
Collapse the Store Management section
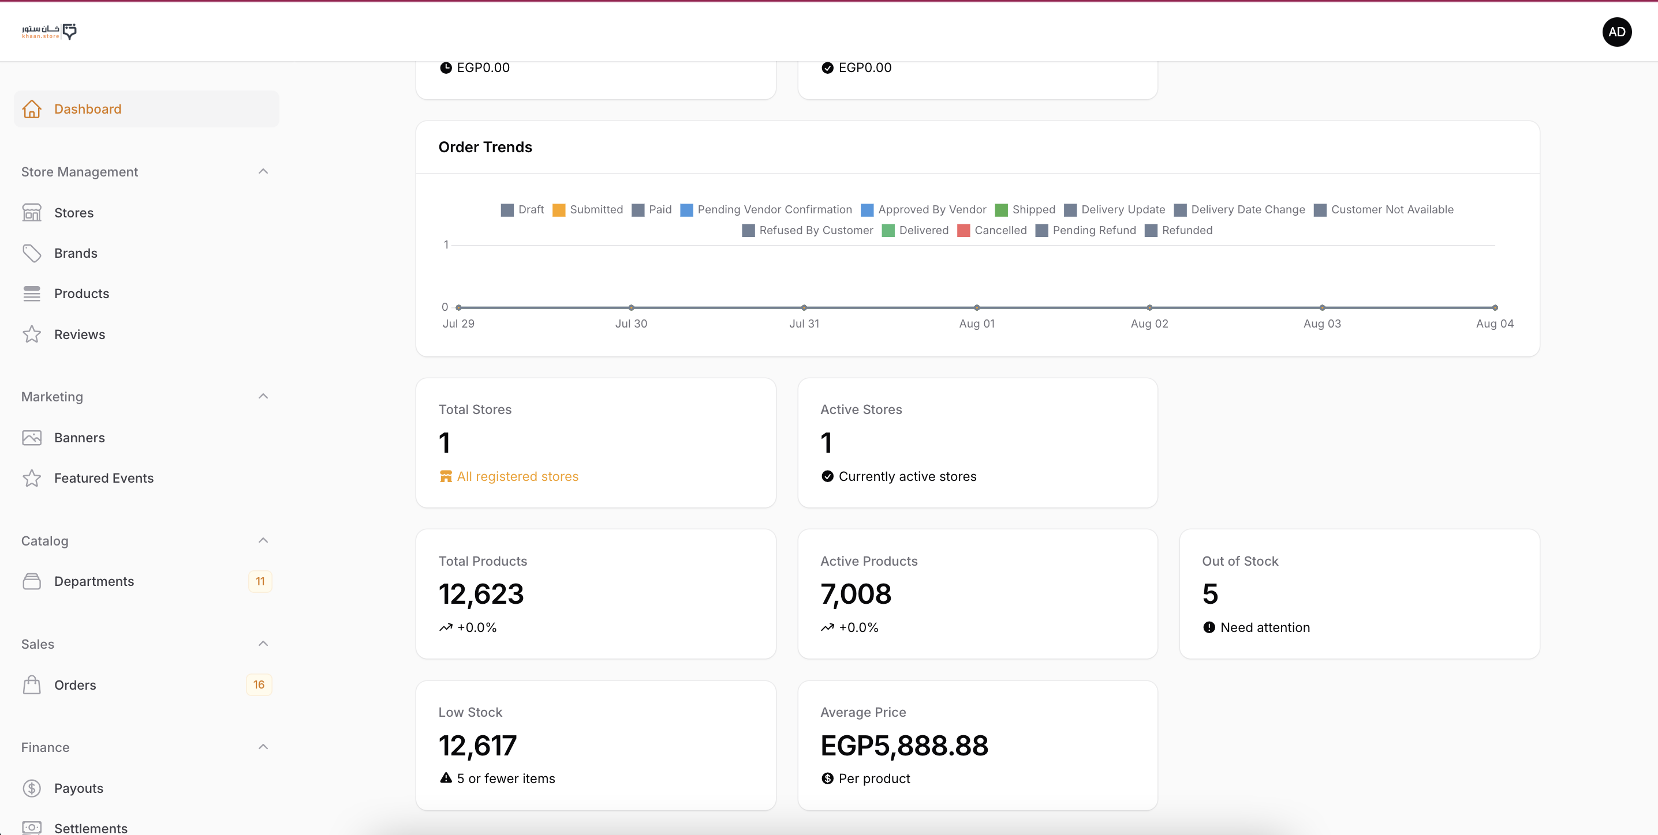click(x=263, y=171)
